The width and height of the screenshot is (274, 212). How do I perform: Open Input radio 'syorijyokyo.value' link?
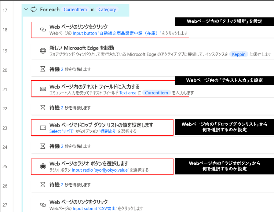[100, 170]
